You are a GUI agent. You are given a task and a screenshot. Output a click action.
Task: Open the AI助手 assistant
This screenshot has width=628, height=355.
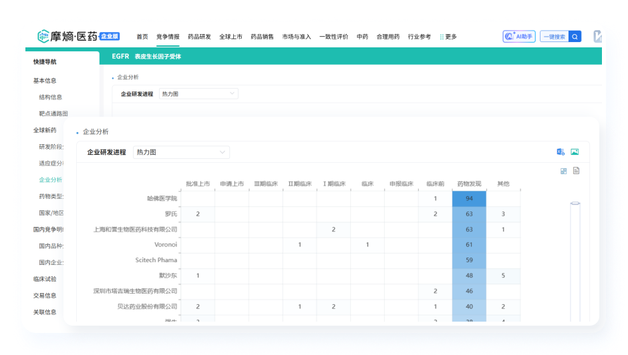pyautogui.click(x=519, y=37)
